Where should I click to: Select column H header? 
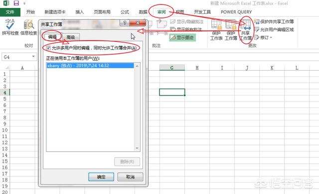click(x=197, y=68)
